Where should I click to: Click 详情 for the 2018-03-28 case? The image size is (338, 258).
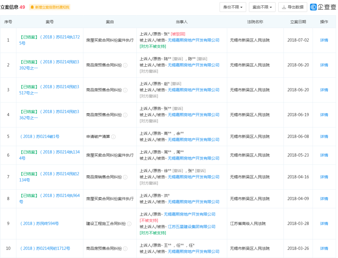click(x=324, y=224)
